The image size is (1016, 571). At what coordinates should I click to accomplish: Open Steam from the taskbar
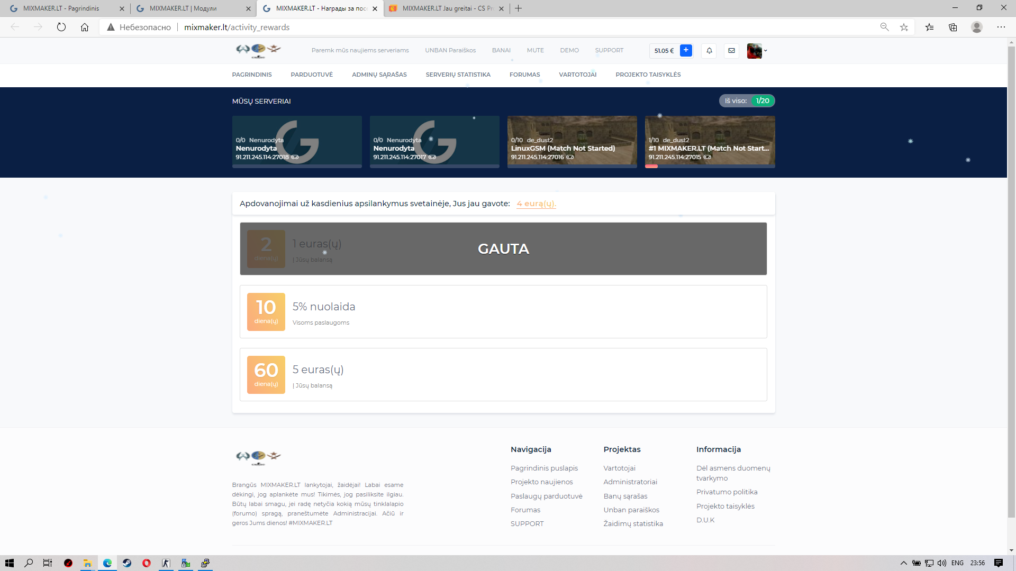click(x=127, y=563)
